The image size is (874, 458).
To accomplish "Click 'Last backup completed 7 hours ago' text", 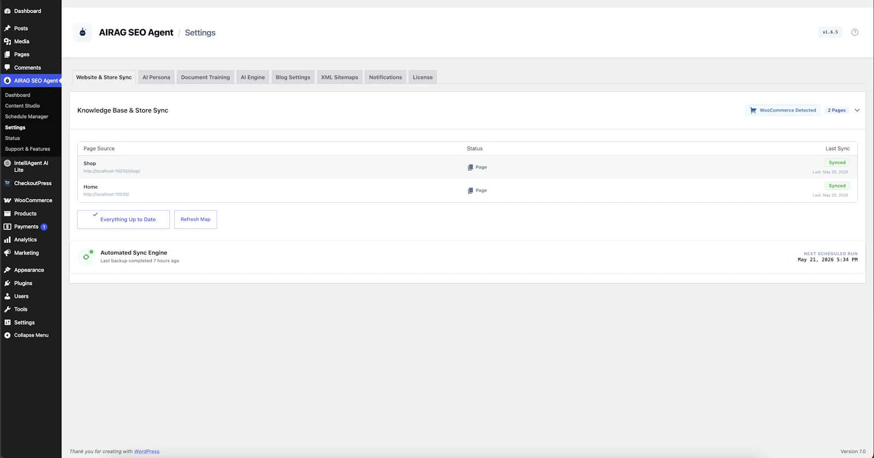I will pos(140,261).
